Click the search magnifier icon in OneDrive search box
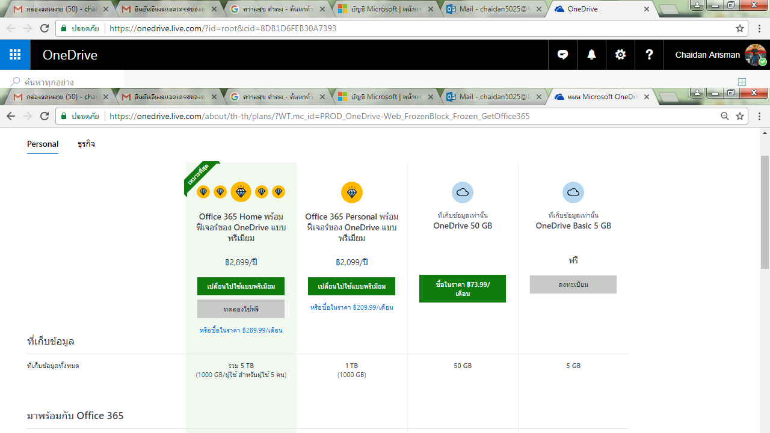The width and height of the screenshot is (770, 433). click(x=16, y=82)
